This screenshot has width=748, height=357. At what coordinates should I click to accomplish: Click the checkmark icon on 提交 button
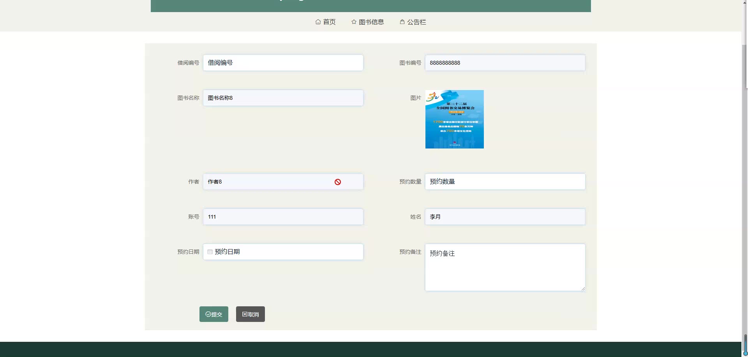[208, 314]
